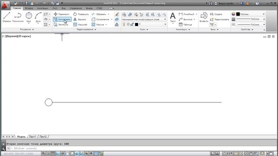This screenshot has width=278, height=156.
Task: Click the rectangle tool icon
Action: 46,14
